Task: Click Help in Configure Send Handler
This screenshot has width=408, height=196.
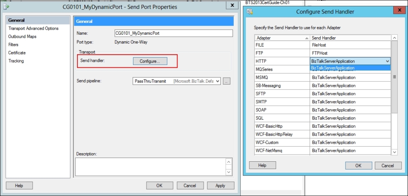Action: [262, 165]
